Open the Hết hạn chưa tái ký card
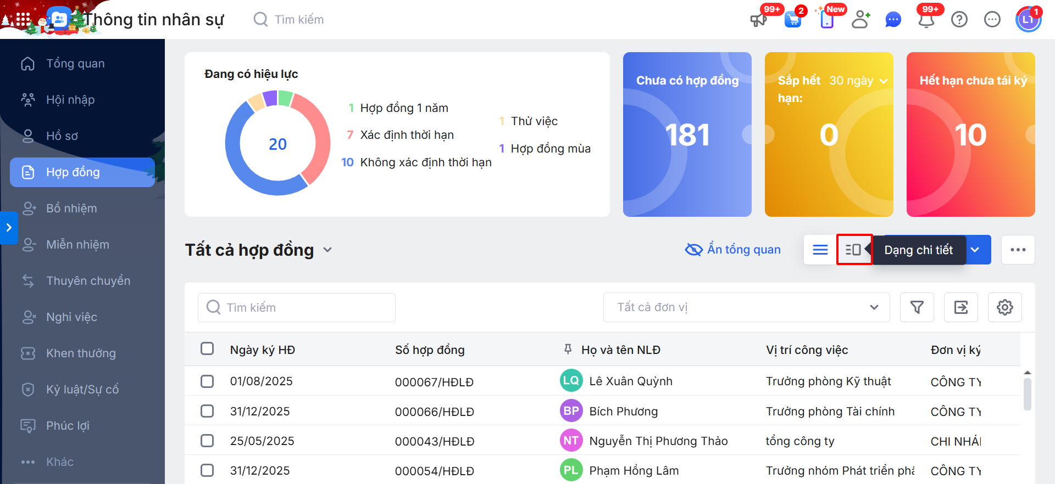The image size is (1055, 484). 971,134
